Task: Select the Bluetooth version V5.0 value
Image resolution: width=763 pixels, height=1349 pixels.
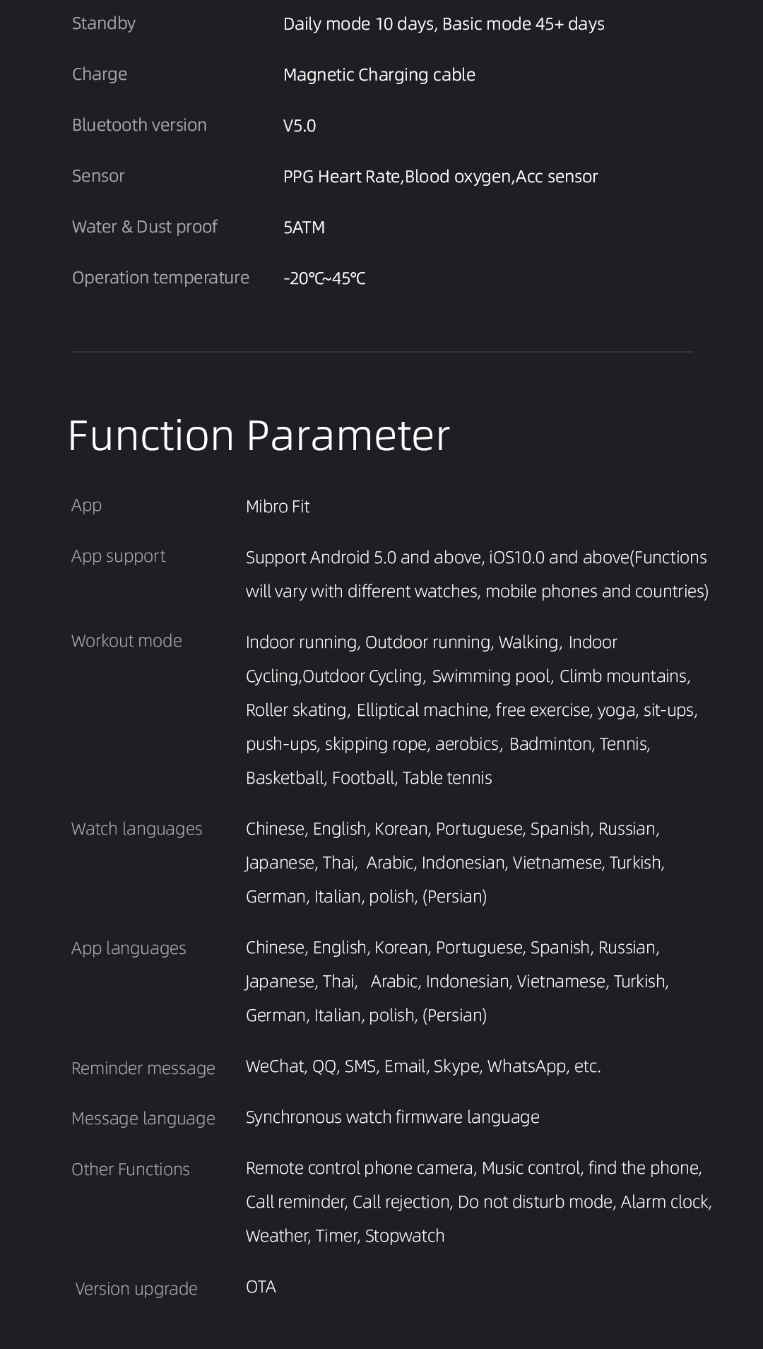Action: pos(300,126)
